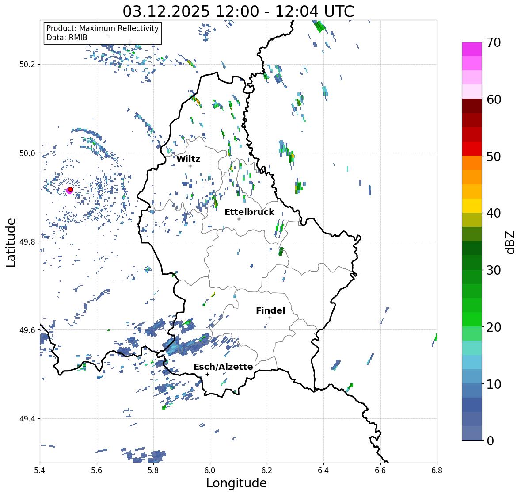Select the plot title with 03.12.2025 date
521x494 pixels.
coord(238,11)
